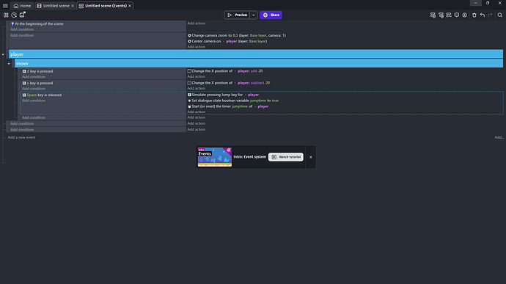Click the timer icon before 'Start (or reset) the timer'
Screen dimensions: 506x284
[x=189, y=106]
